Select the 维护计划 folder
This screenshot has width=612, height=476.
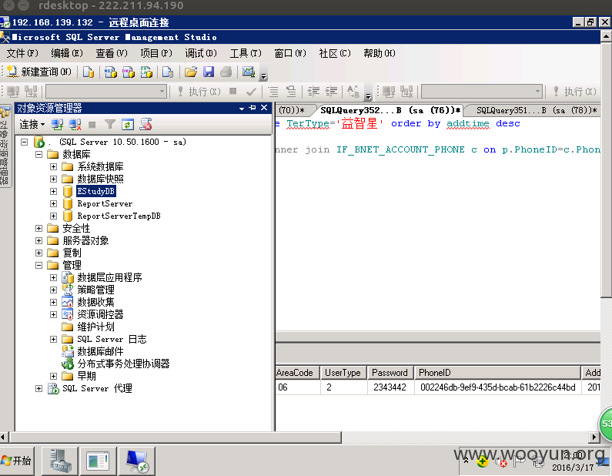click(x=96, y=327)
